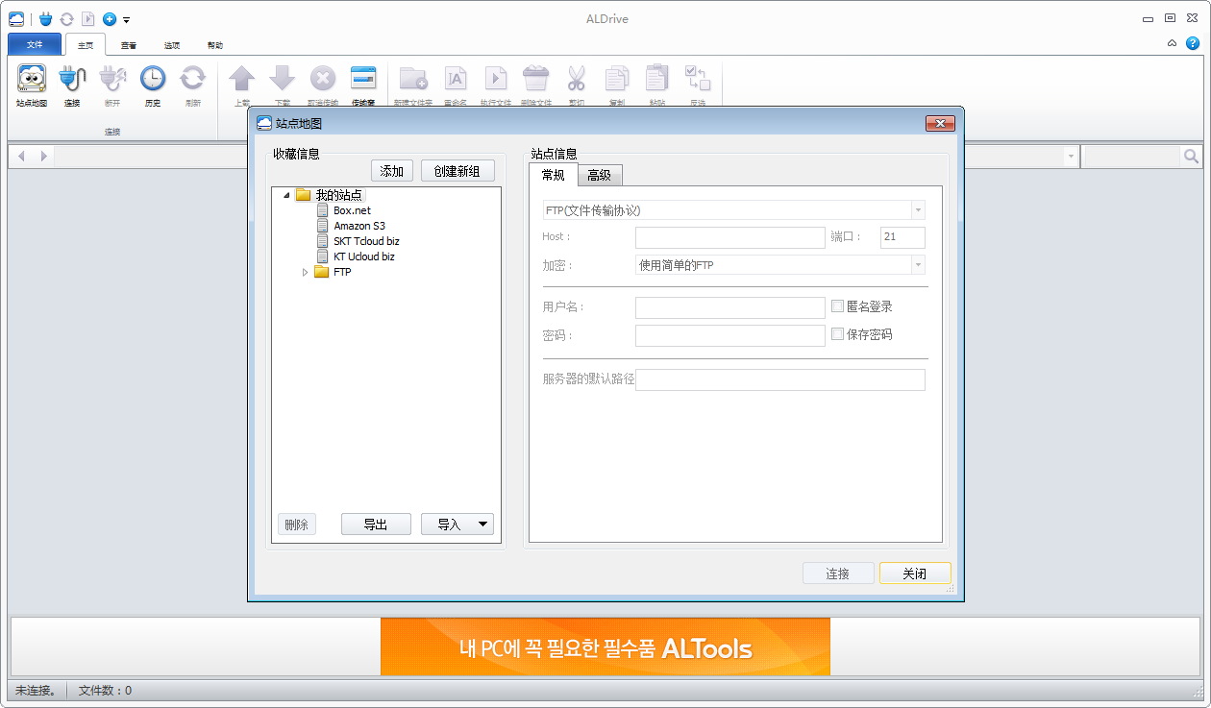1211x708 pixels.
Task: Click the Delete (删除) button below site list
Action: [x=297, y=525]
